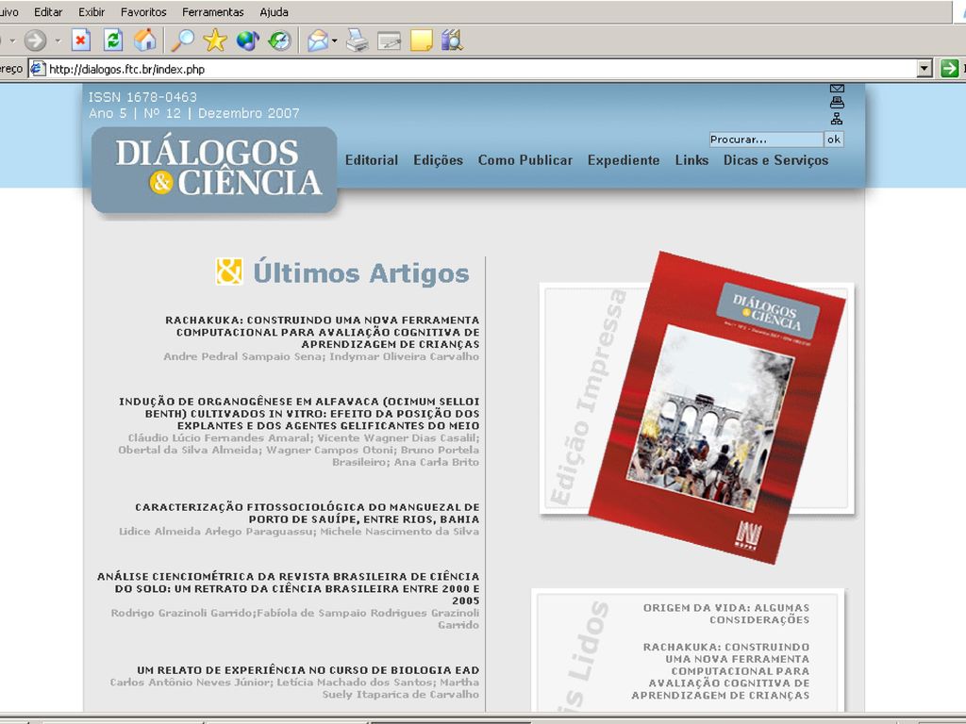Screen dimensions: 966x724
Task: Open the Ajuda menu
Action: coord(274,12)
